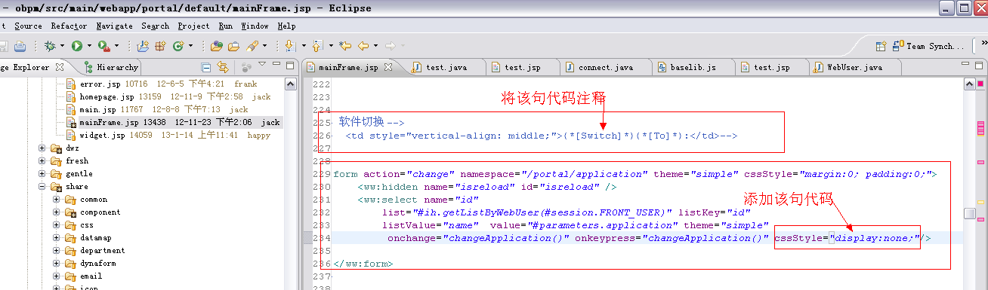Open the Refactor menu
Image resolution: width=988 pixels, height=290 pixels.
click(x=69, y=26)
